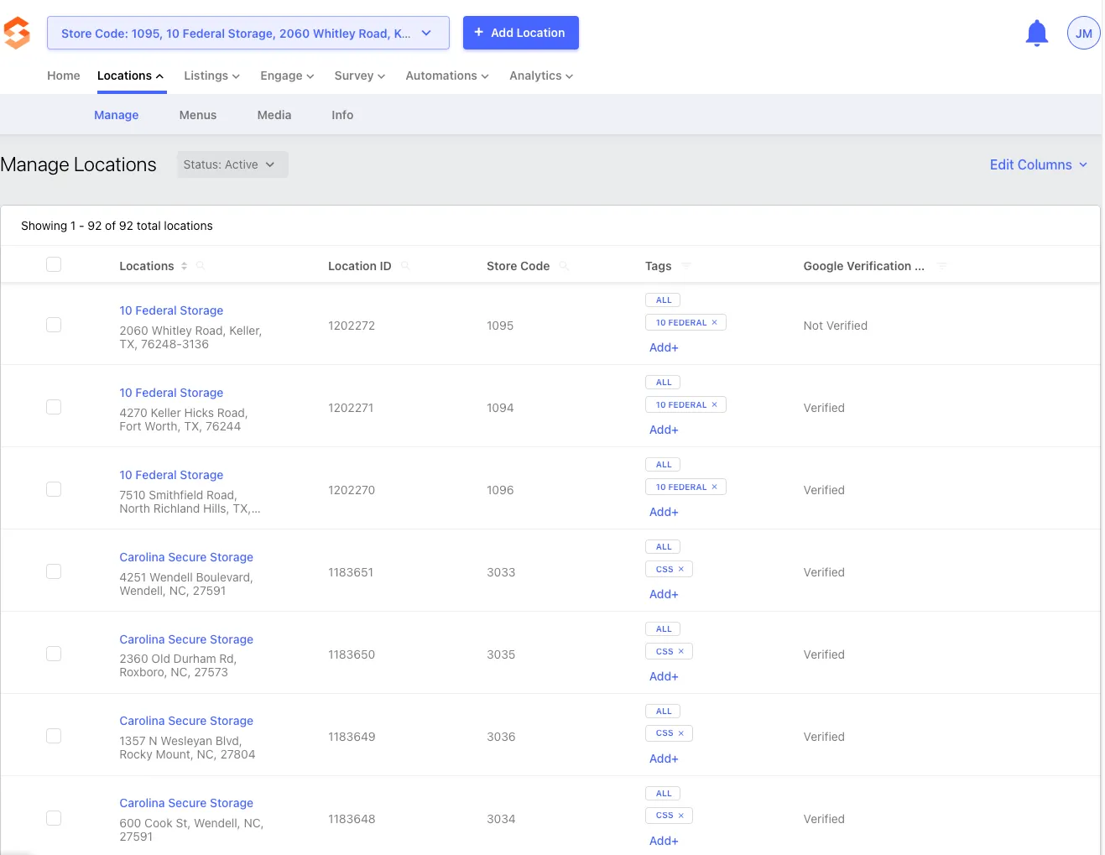Remove CSS tag from store 3034
The height and width of the screenshot is (855, 1105).
[681, 816]
